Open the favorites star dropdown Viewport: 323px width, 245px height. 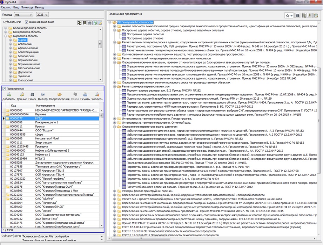pos(289,16)
